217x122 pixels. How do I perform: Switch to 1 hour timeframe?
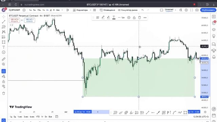tap(44, 10)
